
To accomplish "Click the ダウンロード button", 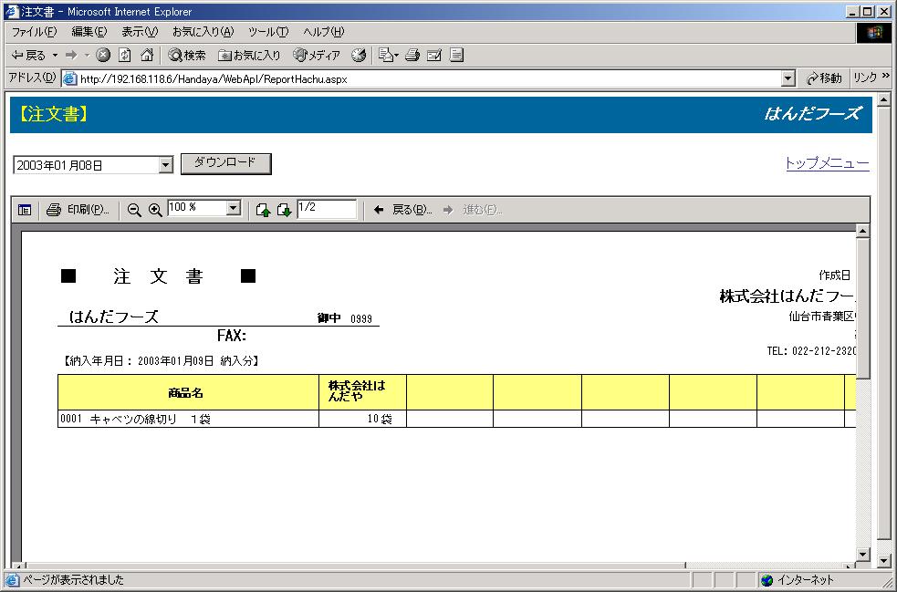I will click(226, 163).
